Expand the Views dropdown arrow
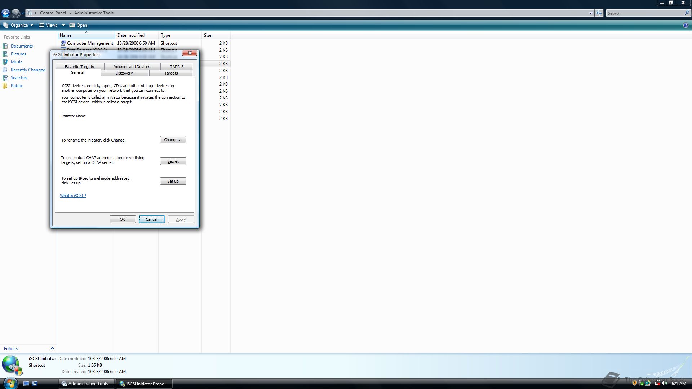The height and width of the screenshot is (389, 692). 63,25
